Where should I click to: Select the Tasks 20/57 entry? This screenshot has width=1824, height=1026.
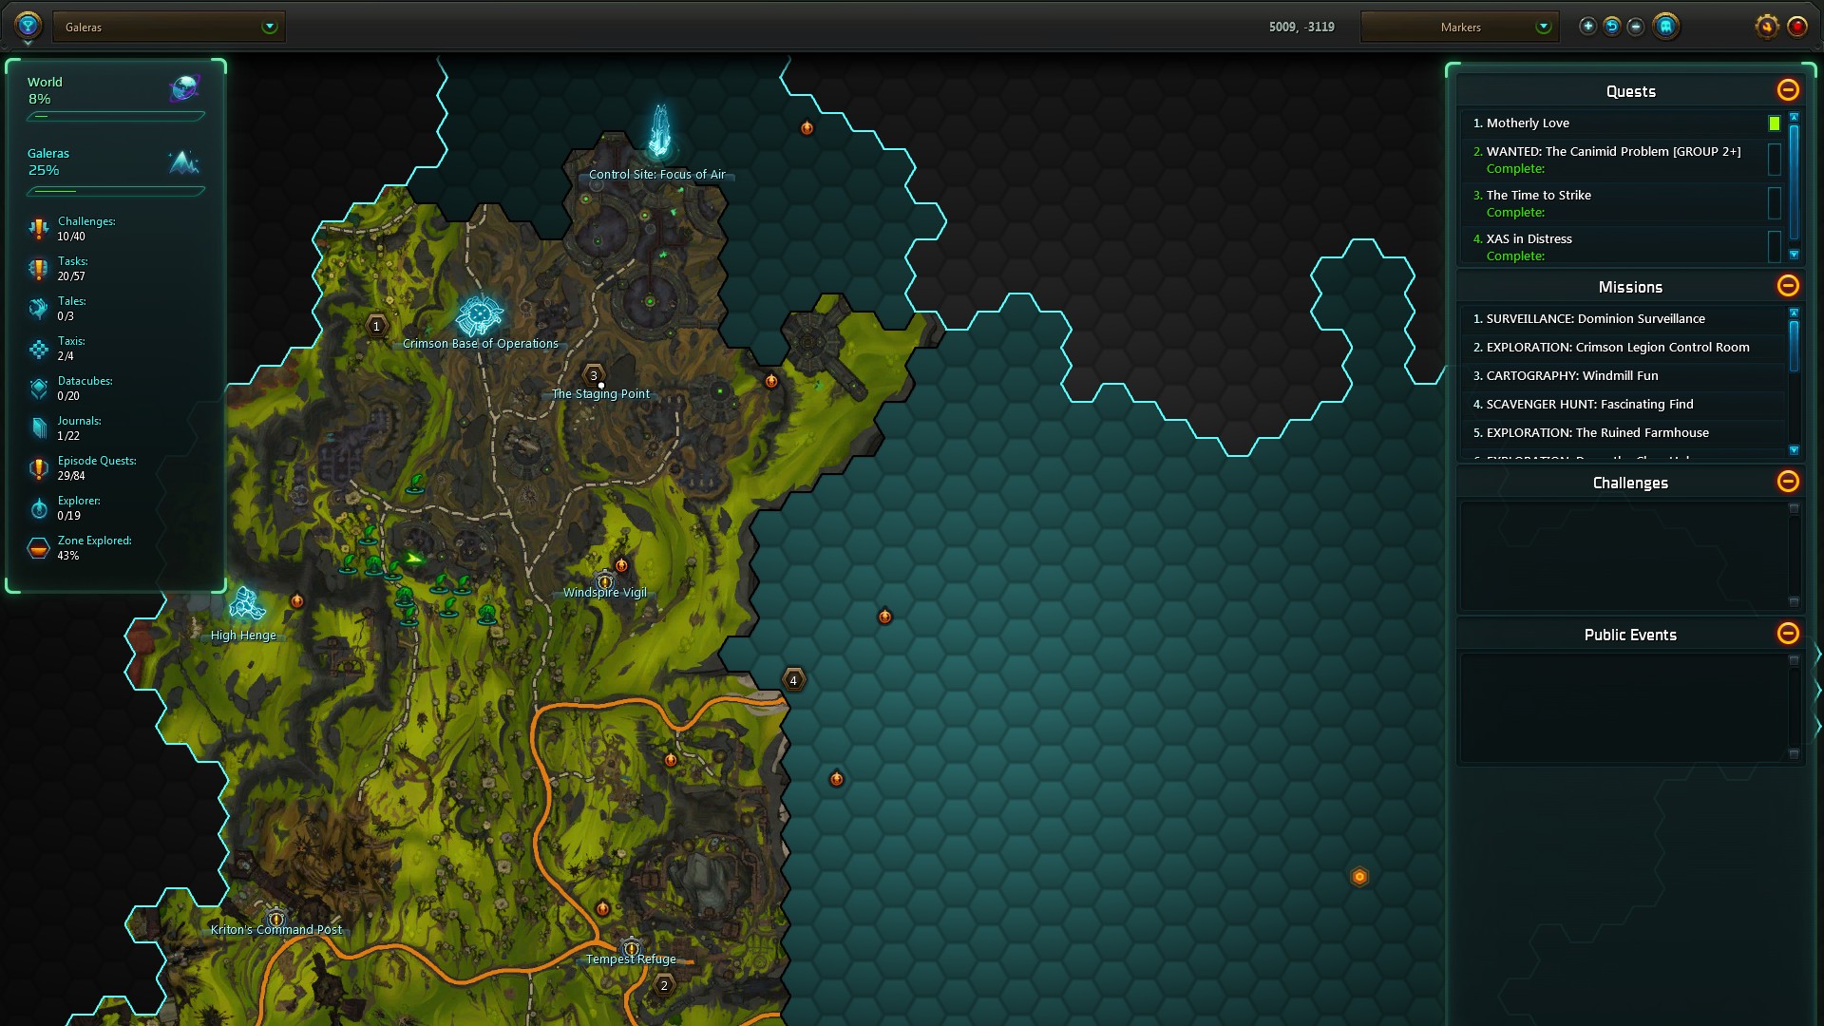click(72, 269)
